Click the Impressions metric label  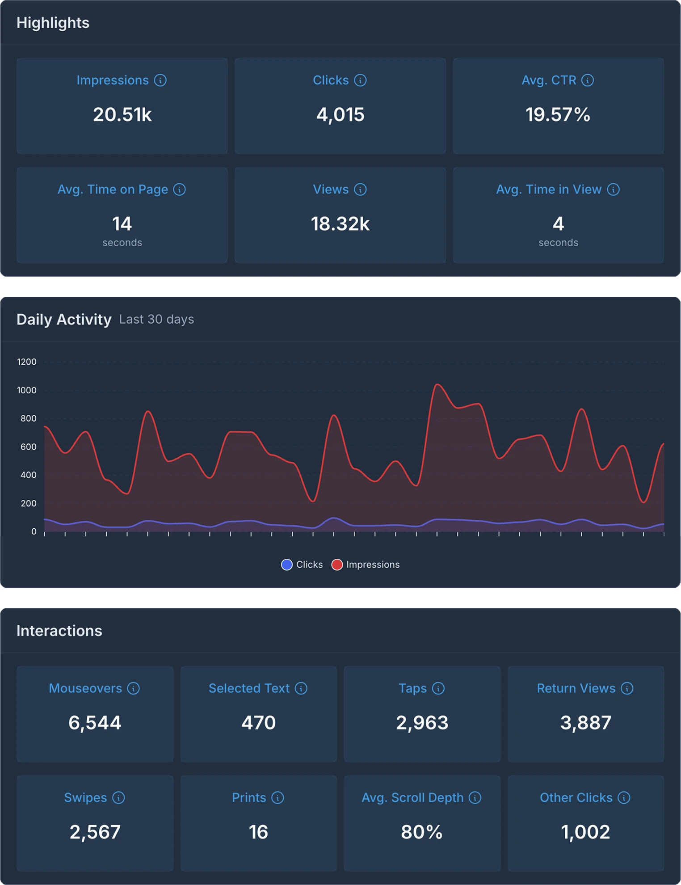pyautogui.click(x=113, y=80)
